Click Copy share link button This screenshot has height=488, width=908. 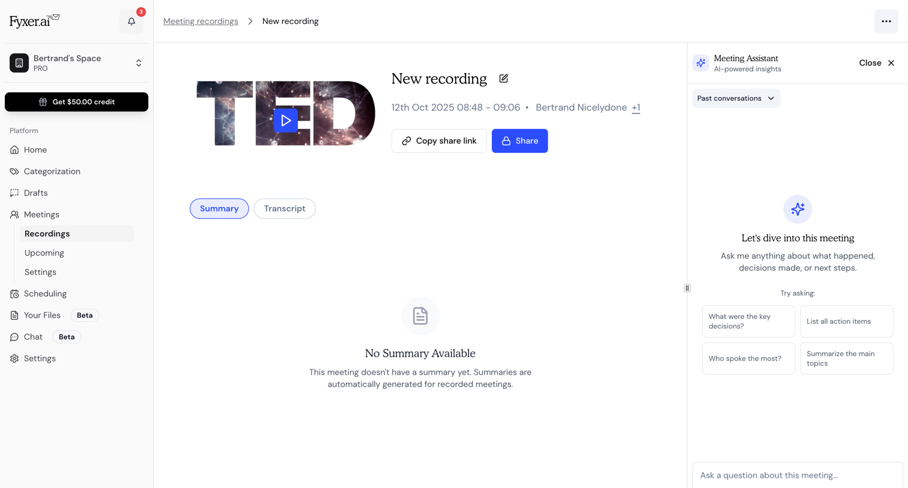(439, 141)
